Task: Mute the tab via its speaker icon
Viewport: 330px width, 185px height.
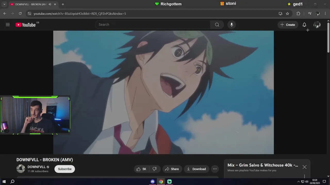Action: pos(50,4)
